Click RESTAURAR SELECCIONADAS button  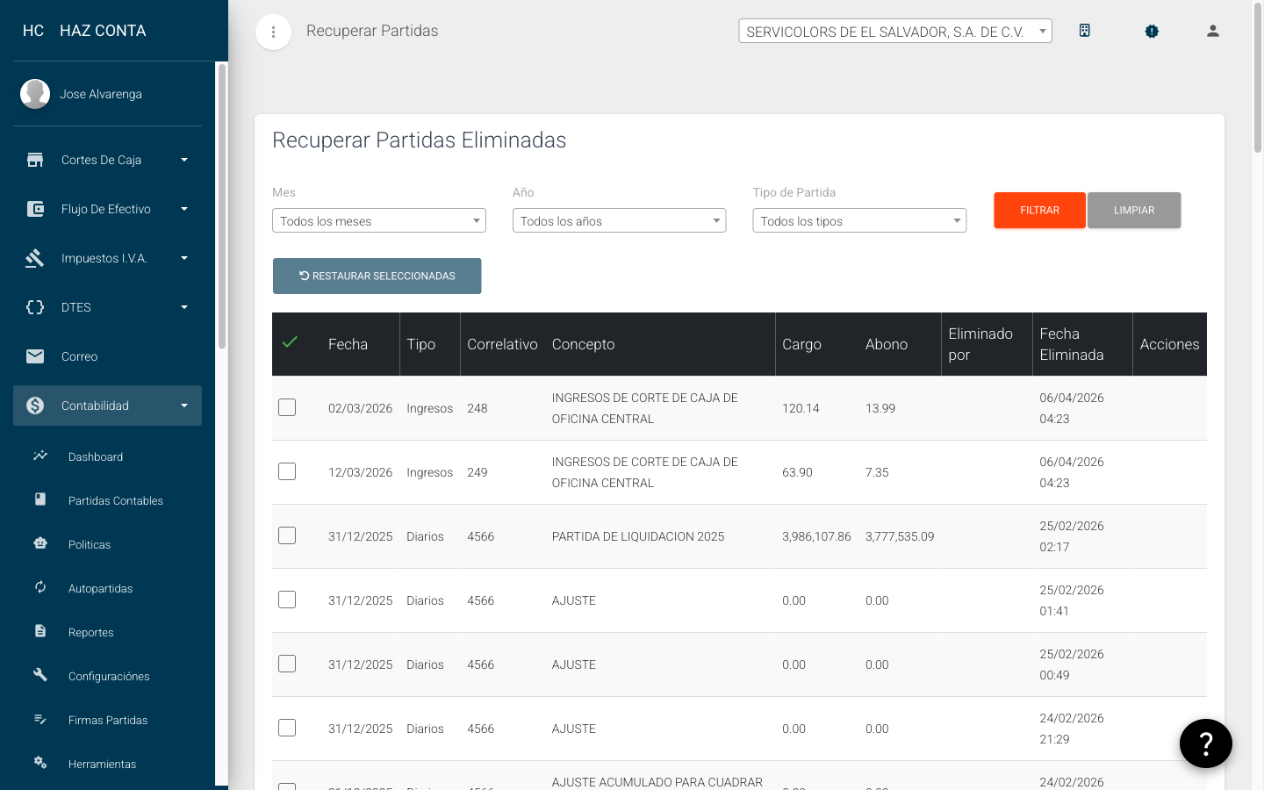pos(377,276)
